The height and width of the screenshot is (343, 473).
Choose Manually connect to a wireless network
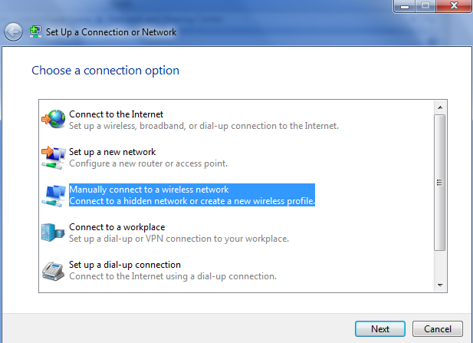coord(192,195)
